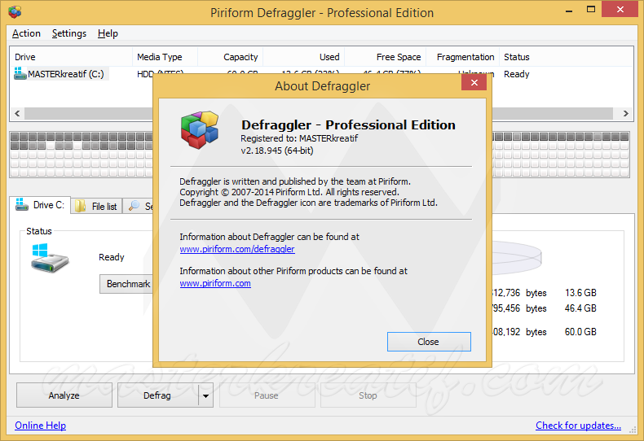Click the 13.6 GB used space value
This screenshot has height=441, width=644.
tap(580, 293)
